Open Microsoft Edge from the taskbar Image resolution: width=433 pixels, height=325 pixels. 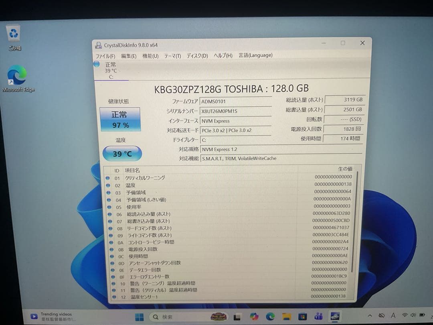(x=270, y=316)
